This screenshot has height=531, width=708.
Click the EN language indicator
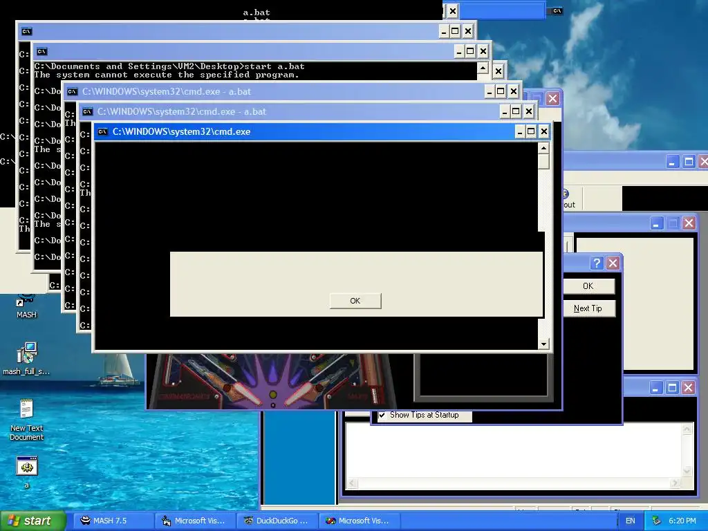pos(631,521)
